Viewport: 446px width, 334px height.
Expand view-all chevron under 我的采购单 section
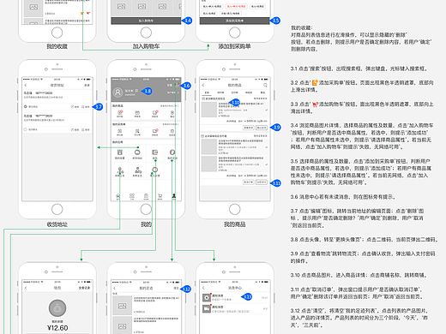click(178, 124)
